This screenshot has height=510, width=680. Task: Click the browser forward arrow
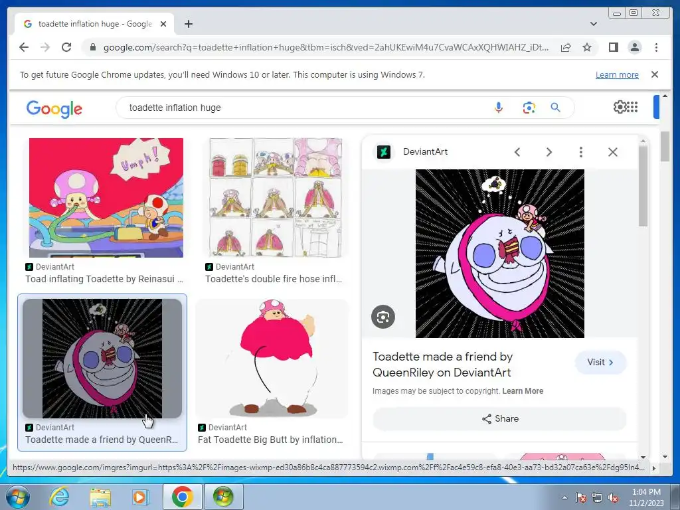pos(45,47)
